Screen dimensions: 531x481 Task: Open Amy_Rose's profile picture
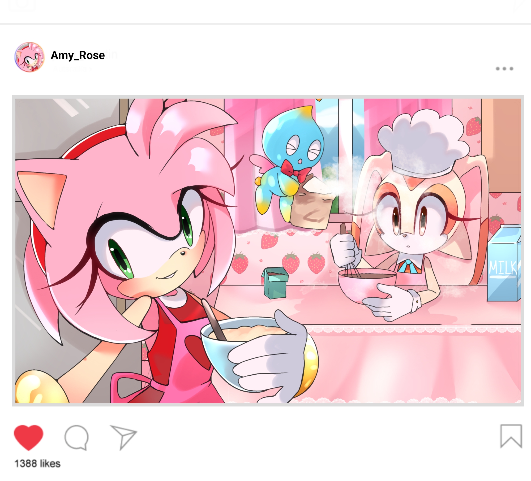pyautogui.click(x=29, y=57)
